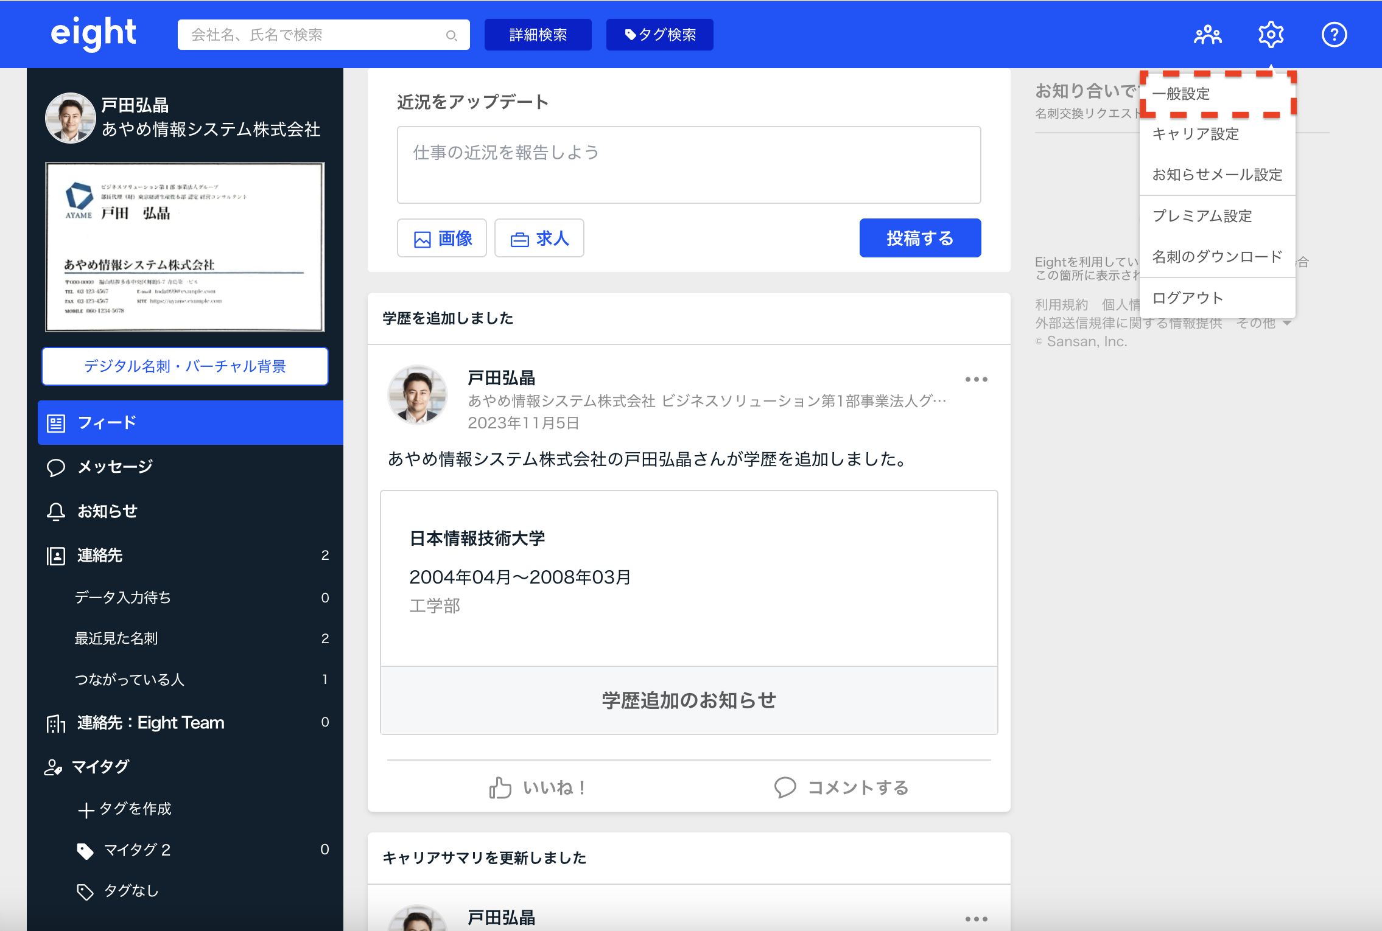Screen dimensions: 1382x931
Task: Click the business card thumbnail image
Action: (185, 247)
